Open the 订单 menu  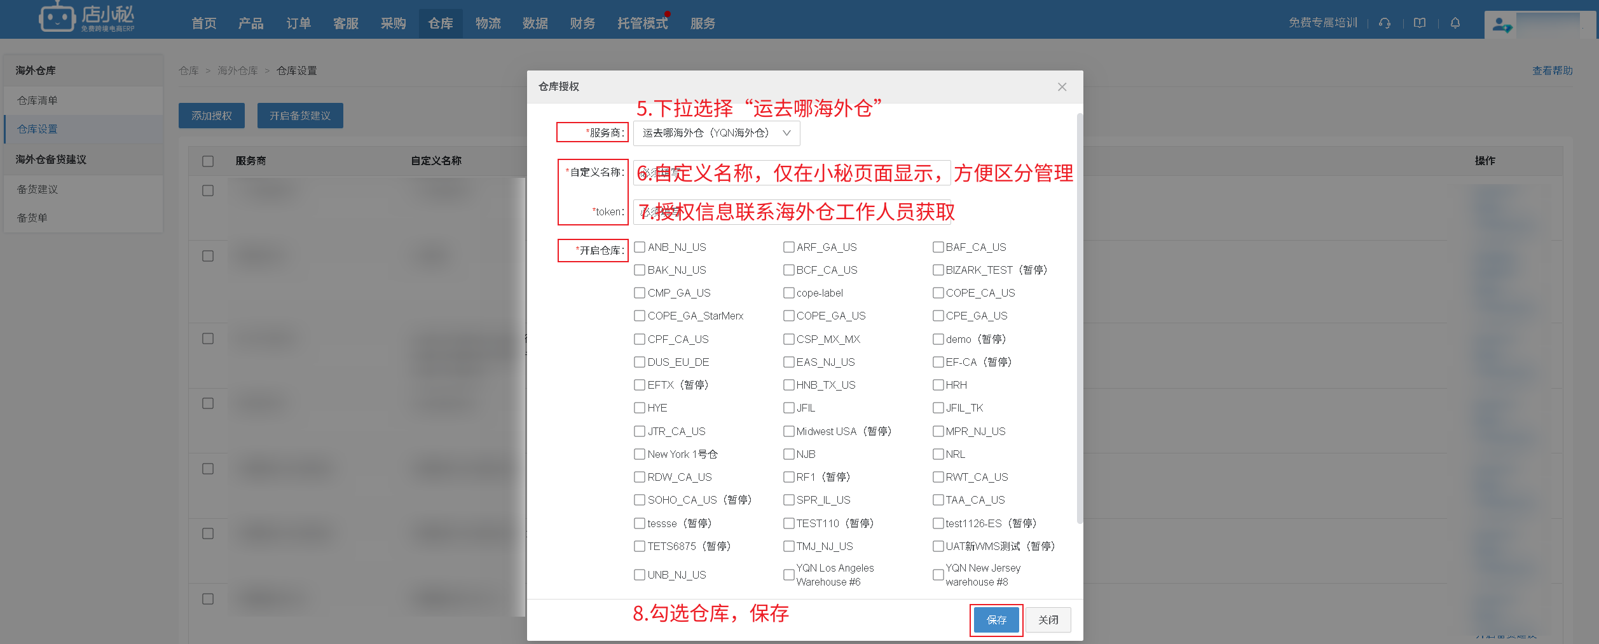coord(299,23)
